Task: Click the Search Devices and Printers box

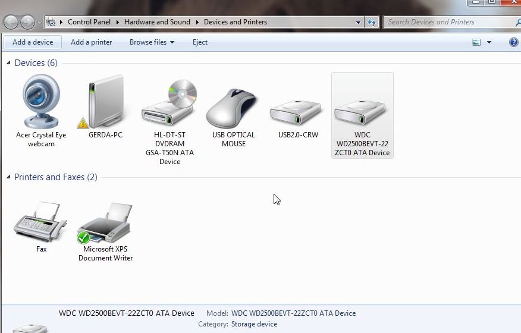Action: [449, 22]
